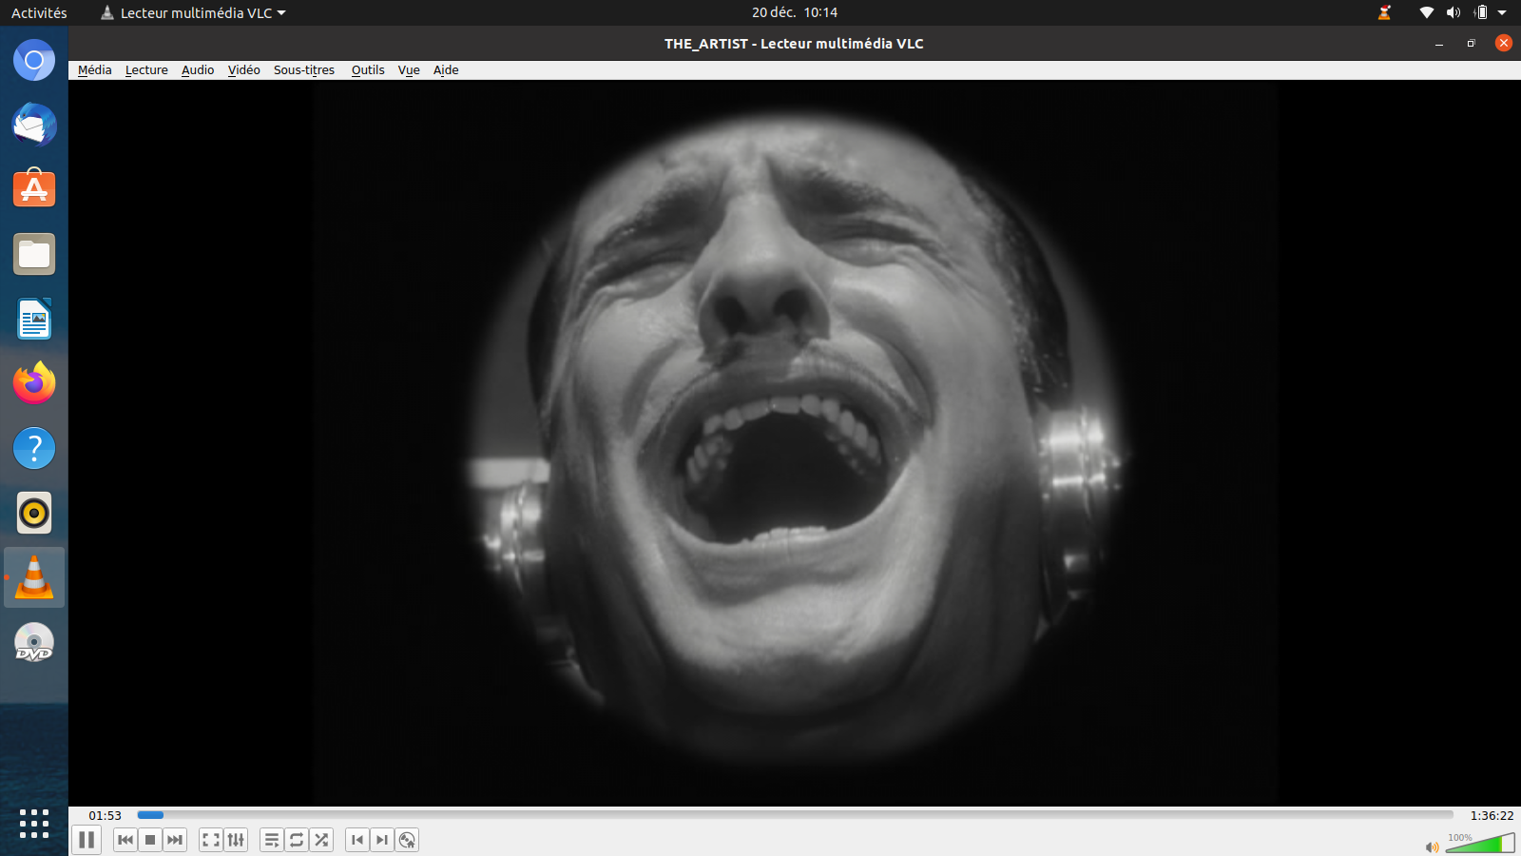Viewport: 1521px width, 856px height.
Task: Open system volume indicator in top bar
Action: click(x=1454, y=12)
